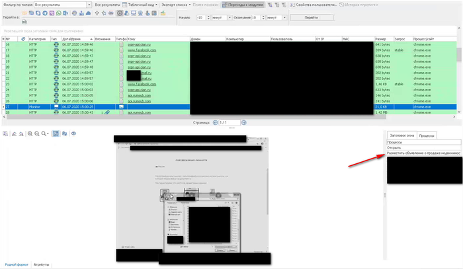
Task: Click the Перейти button
Action: (x=312, y=18)
